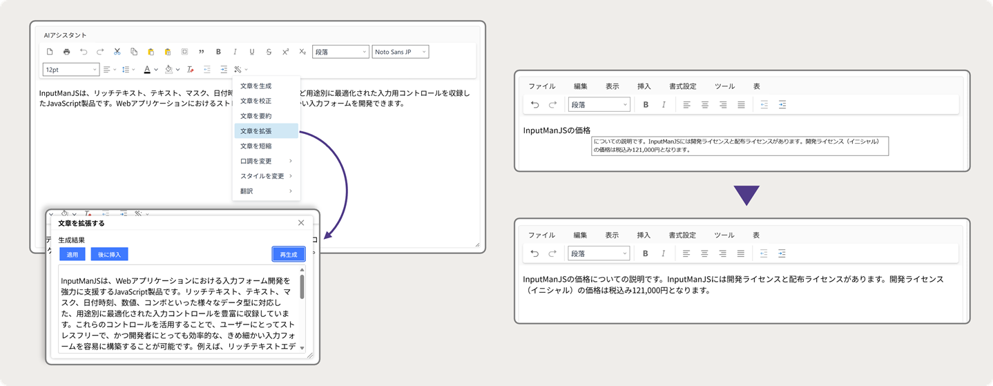Undo the last edit in AI assistant editor
The width and height of the screenshot is (993, 386).
coord(84,52)
